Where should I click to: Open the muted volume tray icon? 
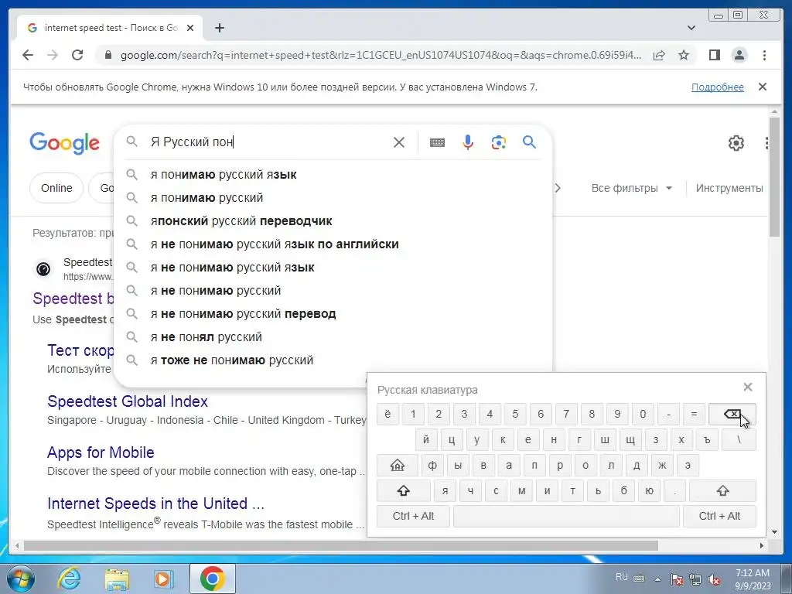click(714, 579)
